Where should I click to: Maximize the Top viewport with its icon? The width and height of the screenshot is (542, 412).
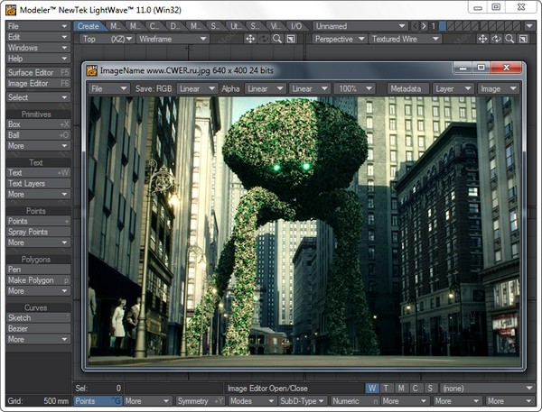tap(291, 39)
